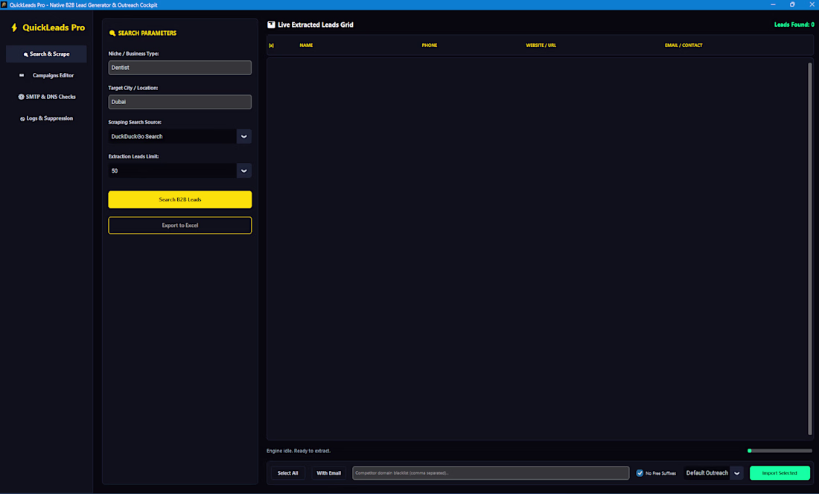Click Import Selected
This screenshot has height=494, width=819.
pos(780,473)
